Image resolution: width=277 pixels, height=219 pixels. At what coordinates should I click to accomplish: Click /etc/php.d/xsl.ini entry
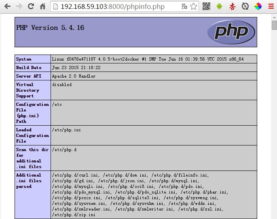pos(200,209)
